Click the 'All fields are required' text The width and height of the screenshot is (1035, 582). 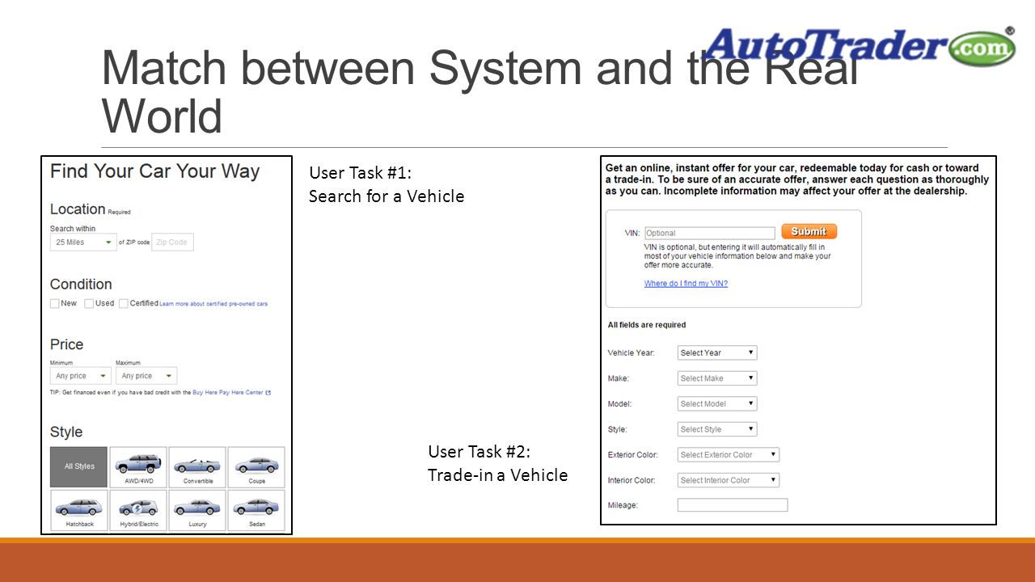click(x=647, y=325)
